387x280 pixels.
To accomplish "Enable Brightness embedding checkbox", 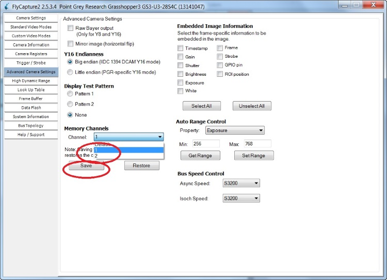I will tap(181, 74).
